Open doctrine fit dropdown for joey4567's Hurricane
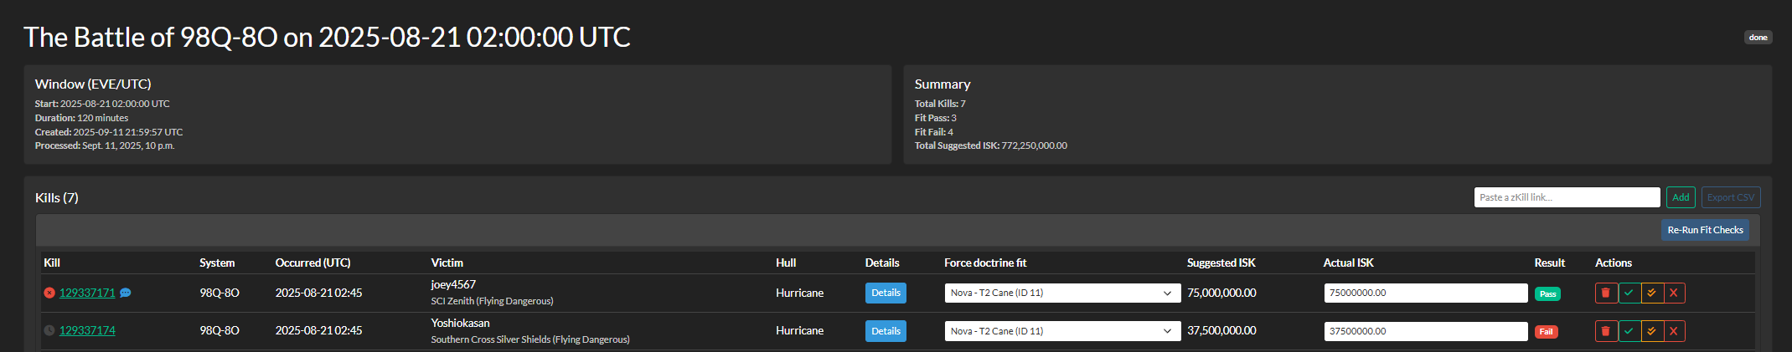This screenshot has height=352, width=1792. pyautogui.click(x=1062, y=293)
